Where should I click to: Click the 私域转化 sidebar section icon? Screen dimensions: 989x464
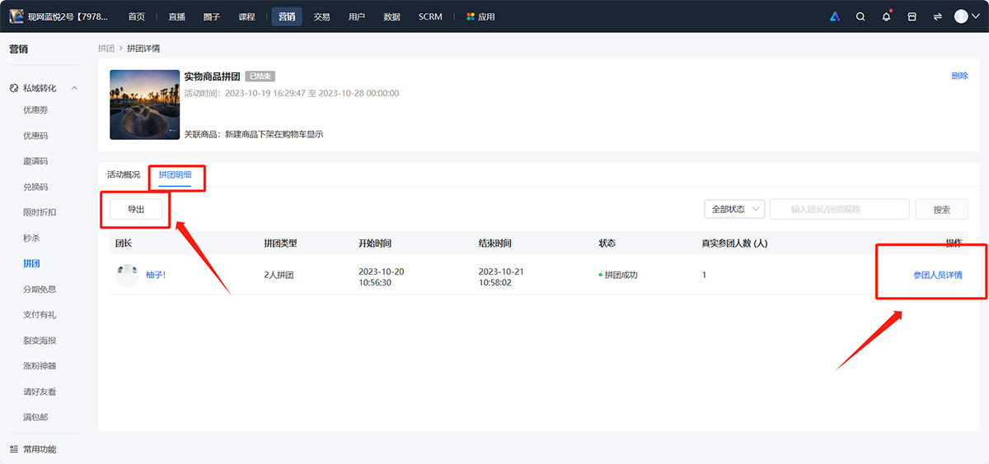(13, 88)
